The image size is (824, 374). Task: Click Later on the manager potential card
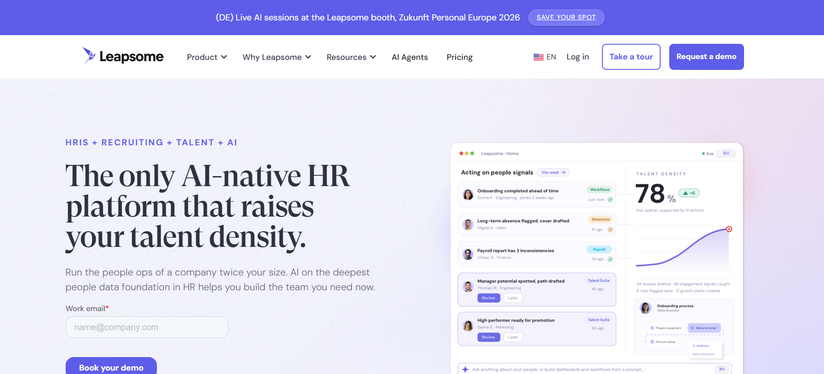[x=513, y=298]
